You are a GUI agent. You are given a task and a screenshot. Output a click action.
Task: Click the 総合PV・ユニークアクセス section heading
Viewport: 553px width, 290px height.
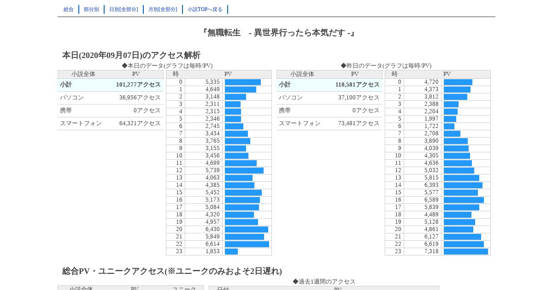click(x=172, y=271)
